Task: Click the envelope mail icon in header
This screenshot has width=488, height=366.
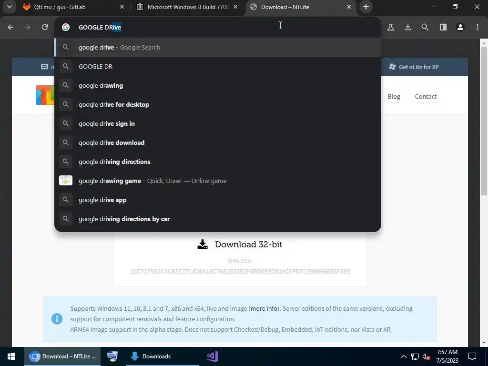Action: (x=44, y=67)
